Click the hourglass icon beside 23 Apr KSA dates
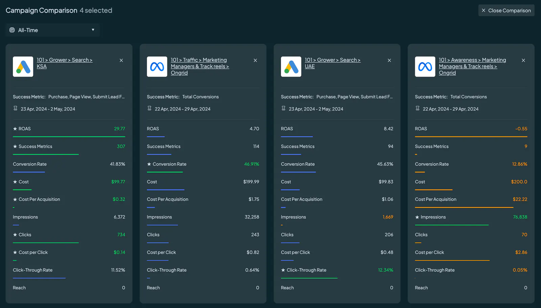Screen dimensions: 541x308 coord(15,108)
